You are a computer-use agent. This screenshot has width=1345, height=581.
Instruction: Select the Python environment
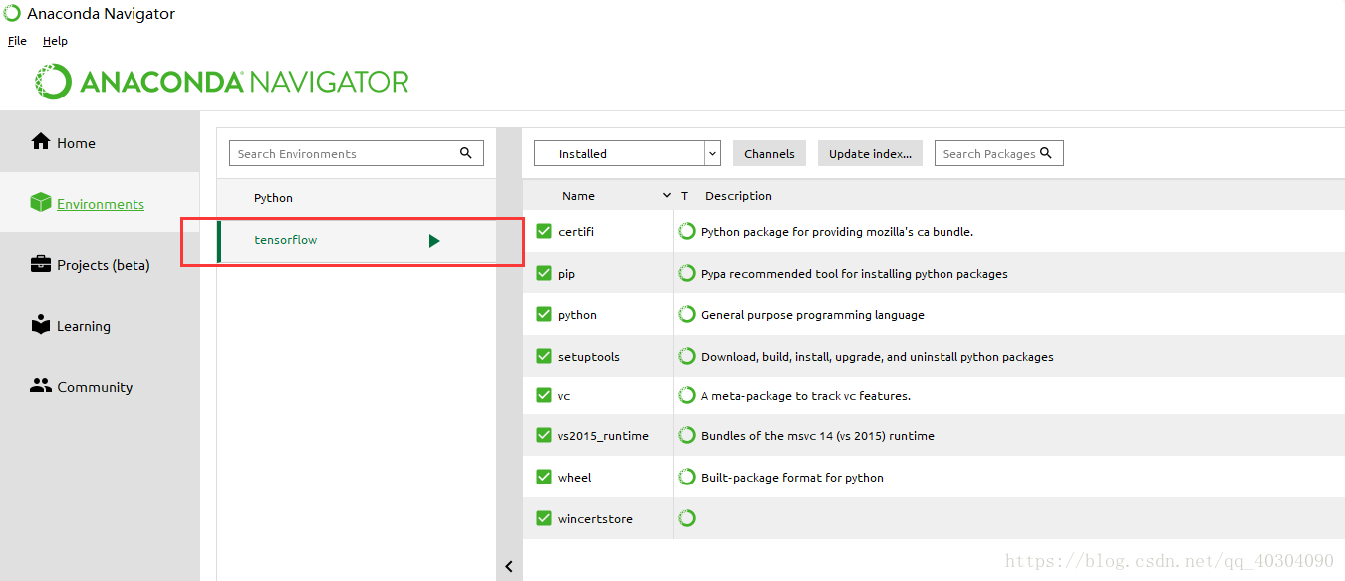(357, 198)
